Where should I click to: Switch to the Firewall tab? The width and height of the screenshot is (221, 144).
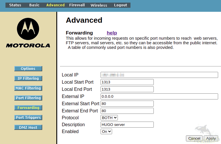coord(77,5)
